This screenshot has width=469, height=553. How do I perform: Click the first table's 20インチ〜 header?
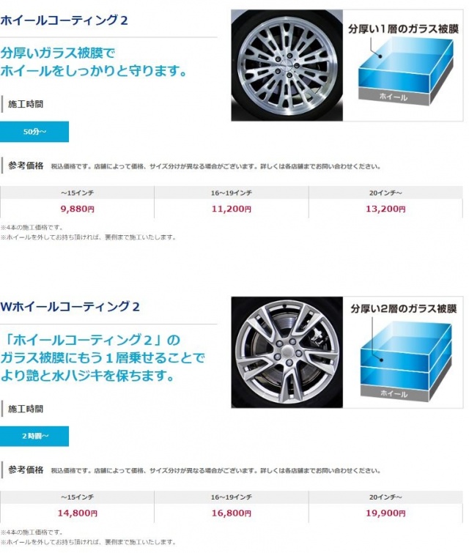tap(385, 193)
